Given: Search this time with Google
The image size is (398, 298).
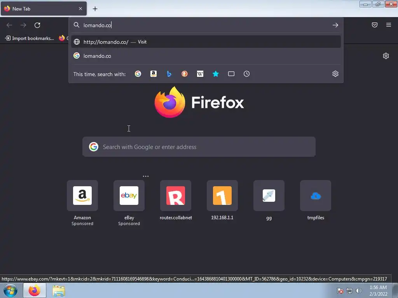Looking at the screenshot, I should (x=138, y=74).
